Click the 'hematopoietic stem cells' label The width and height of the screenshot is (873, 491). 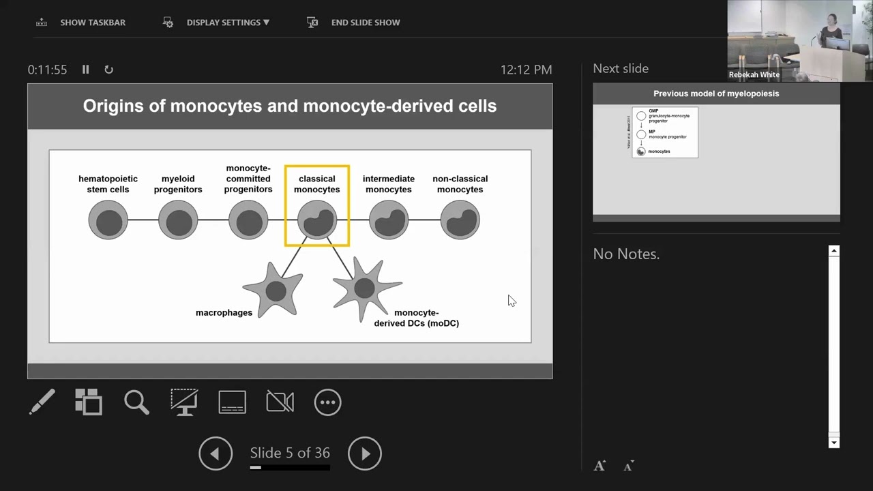[x=108, y=184]
